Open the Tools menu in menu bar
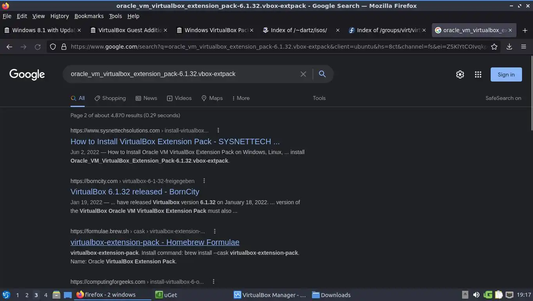Viewport: 533px width, 301px height. 115,16
